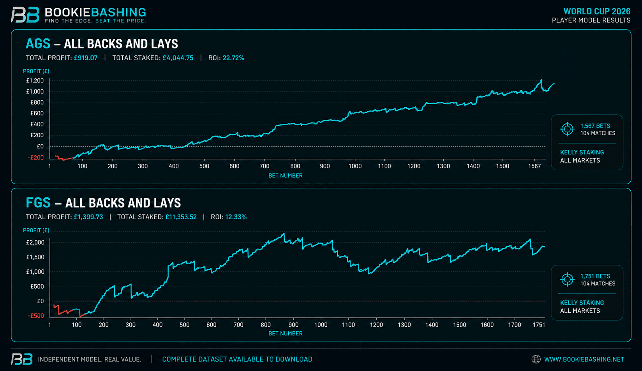Click the BET NUMBER label under the FGS chart
The height and width of the screenshot is (371, 642).
[286, 334]
